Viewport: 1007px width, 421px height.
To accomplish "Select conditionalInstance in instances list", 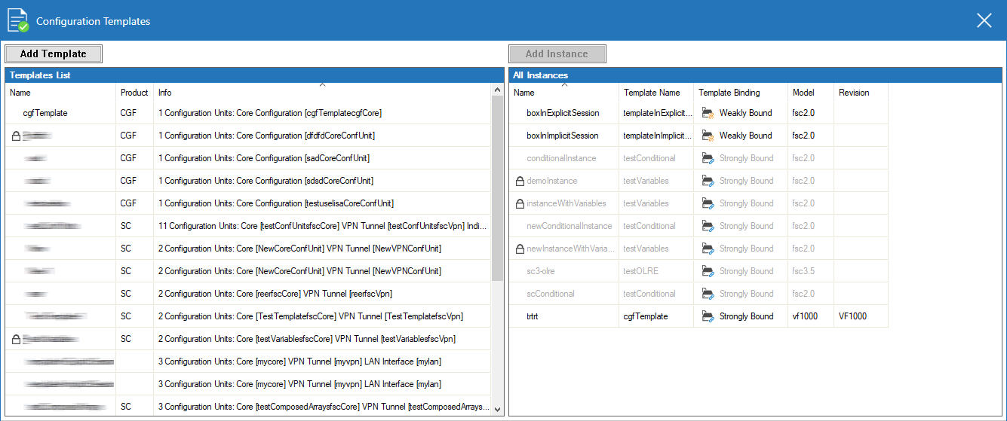I will (x=561, y=158).
